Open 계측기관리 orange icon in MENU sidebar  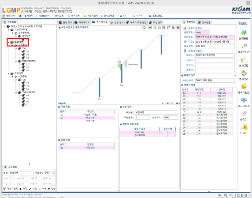(x=244, y=87)
